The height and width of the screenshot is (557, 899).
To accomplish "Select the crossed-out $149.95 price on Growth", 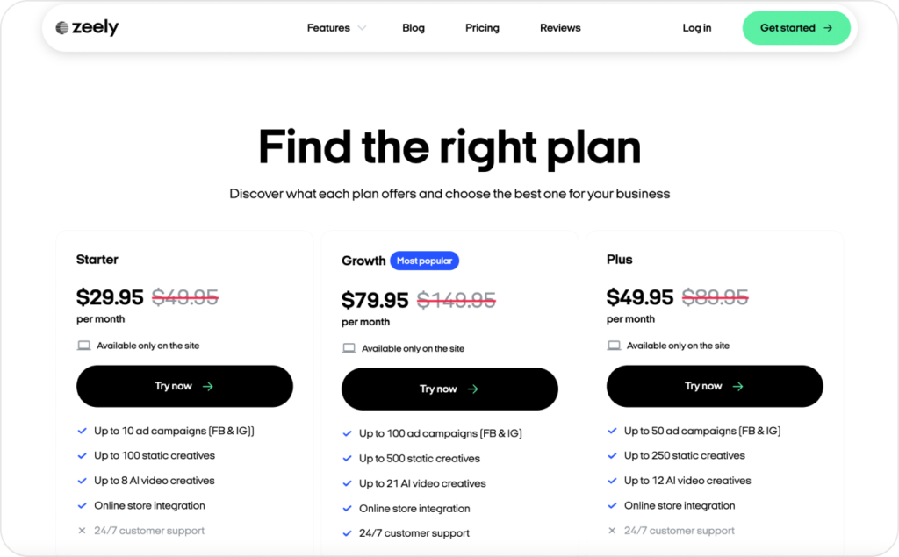I will tap(455, 299).
